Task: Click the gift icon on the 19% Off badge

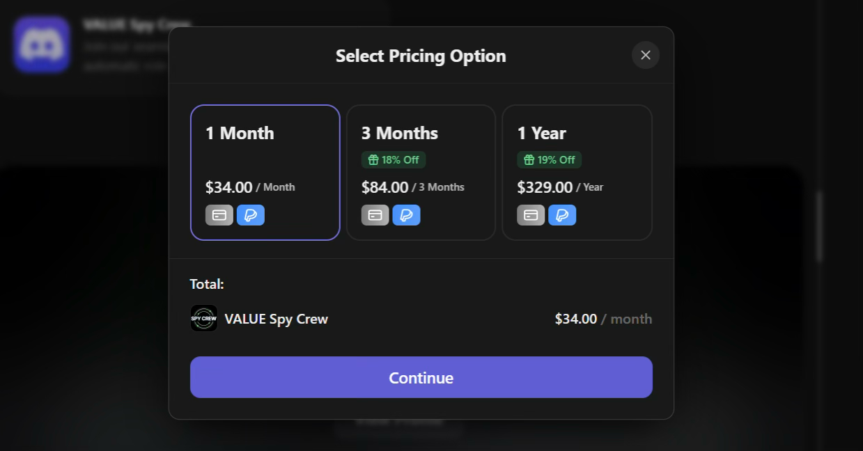Action: (529, 159)
